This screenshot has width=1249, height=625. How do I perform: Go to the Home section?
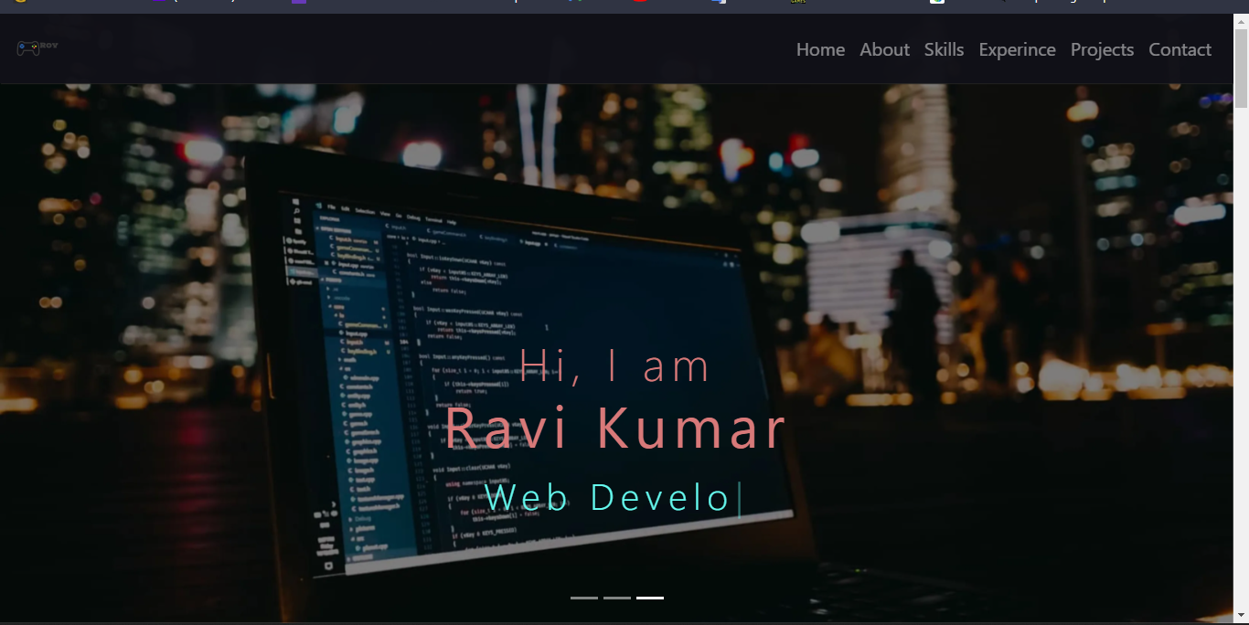click(x=820, y=49)
